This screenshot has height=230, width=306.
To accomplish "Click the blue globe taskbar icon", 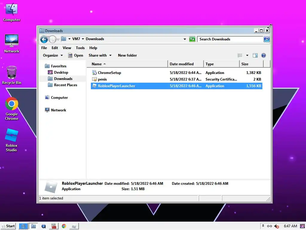I will [x=44, y=226].
